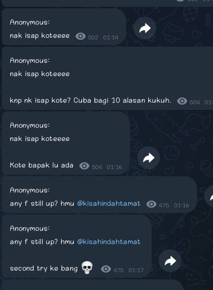Tap "second try ke bang" text
This screenshot has height=290, width=213.
click(44, 268)
